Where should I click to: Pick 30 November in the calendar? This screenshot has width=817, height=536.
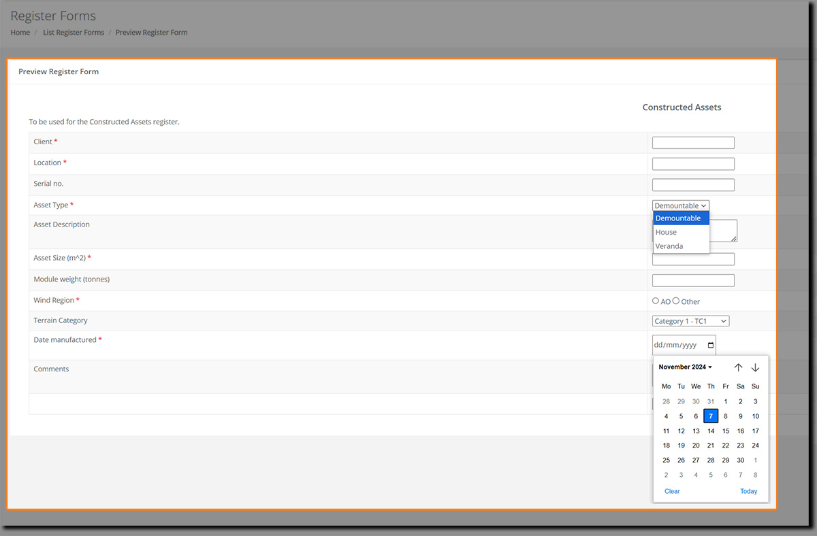(741, 460)
